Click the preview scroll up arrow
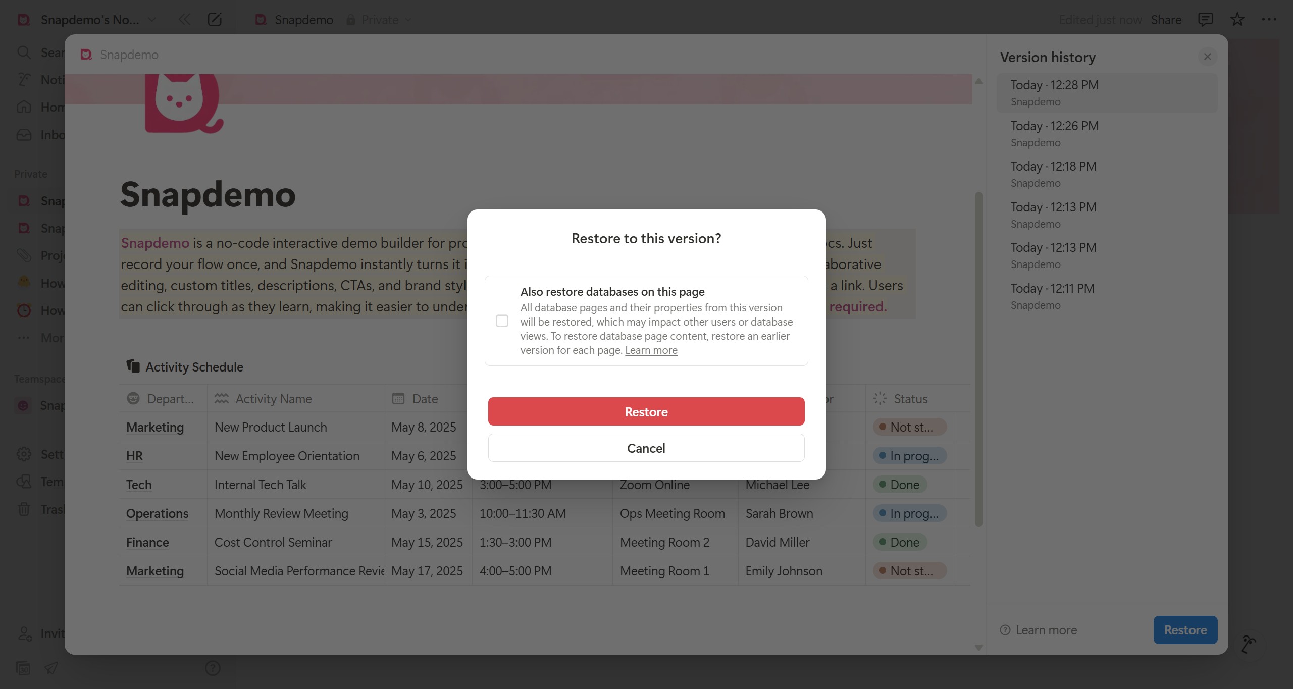Viewport: 1293px width, 689px height. (978, 81)
